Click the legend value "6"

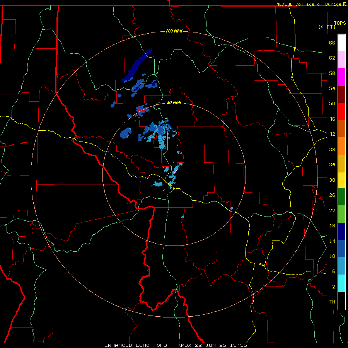pos(334,271)
